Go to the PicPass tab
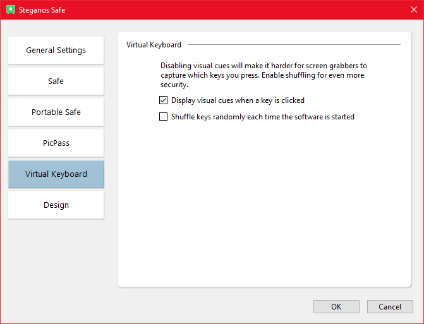This screenshot has height=324, width=424. pos(56,143)
